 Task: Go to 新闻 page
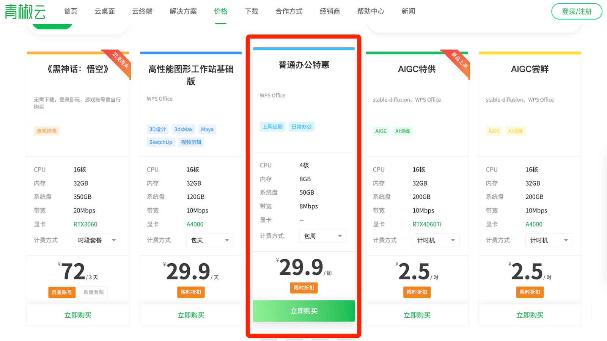click(x=409, y=11)
